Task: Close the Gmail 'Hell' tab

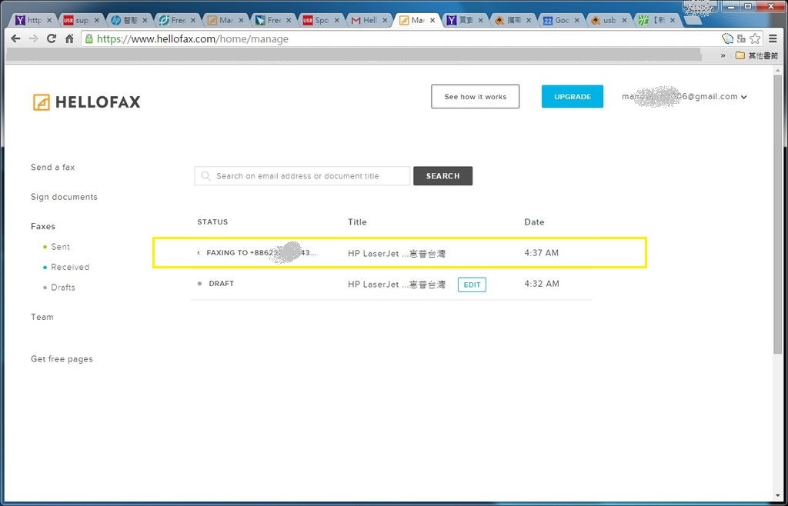Action: (385, 21)
